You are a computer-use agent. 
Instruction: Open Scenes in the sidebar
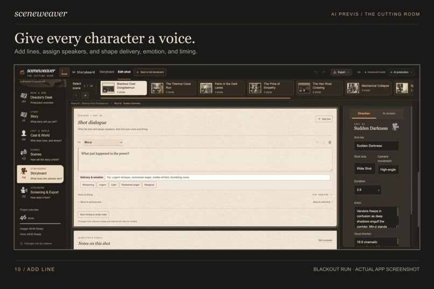(x=41, y=154)
